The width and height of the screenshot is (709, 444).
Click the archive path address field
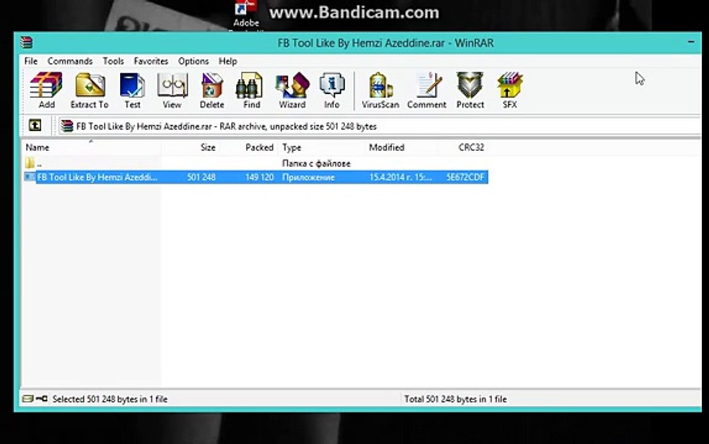point(379,126)
